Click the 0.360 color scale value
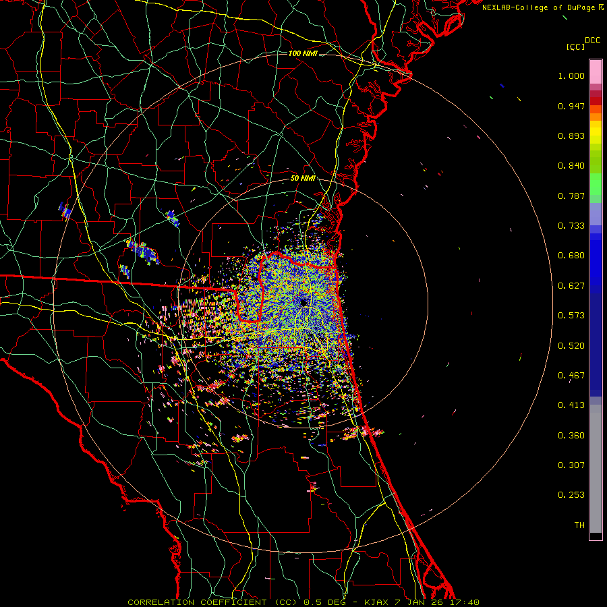The width and height of the screenshot is (607, 607). 571,436
